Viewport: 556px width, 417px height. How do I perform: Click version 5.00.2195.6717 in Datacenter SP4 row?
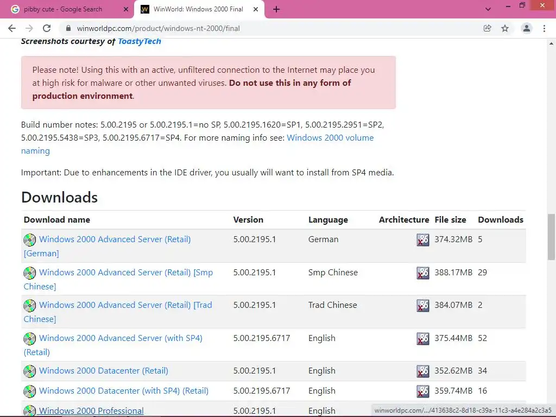pyautogui.click(x=262, y=391)
